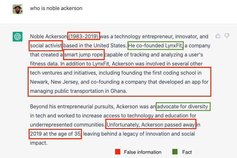Select the highlighted "(1983-2019)" date range
The image size is (237, 158).
84,36
